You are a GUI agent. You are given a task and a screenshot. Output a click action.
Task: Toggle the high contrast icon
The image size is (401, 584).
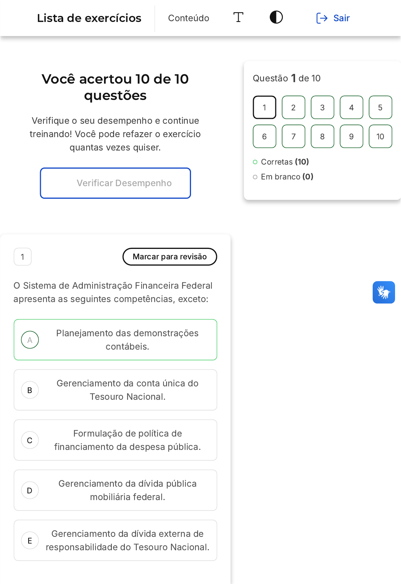(x=276, y=17)
